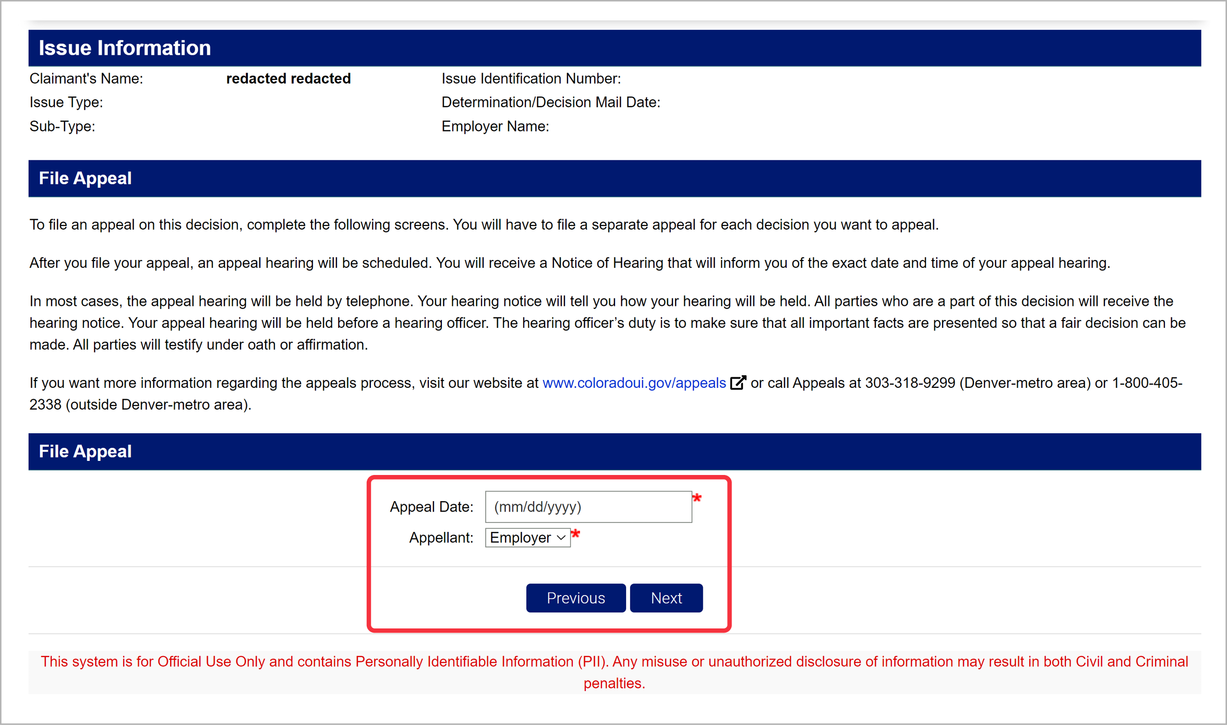The width and height of the screenshot is (1227, 725).
Task: Click the Appeal Date field label
Action: point(431,507)
